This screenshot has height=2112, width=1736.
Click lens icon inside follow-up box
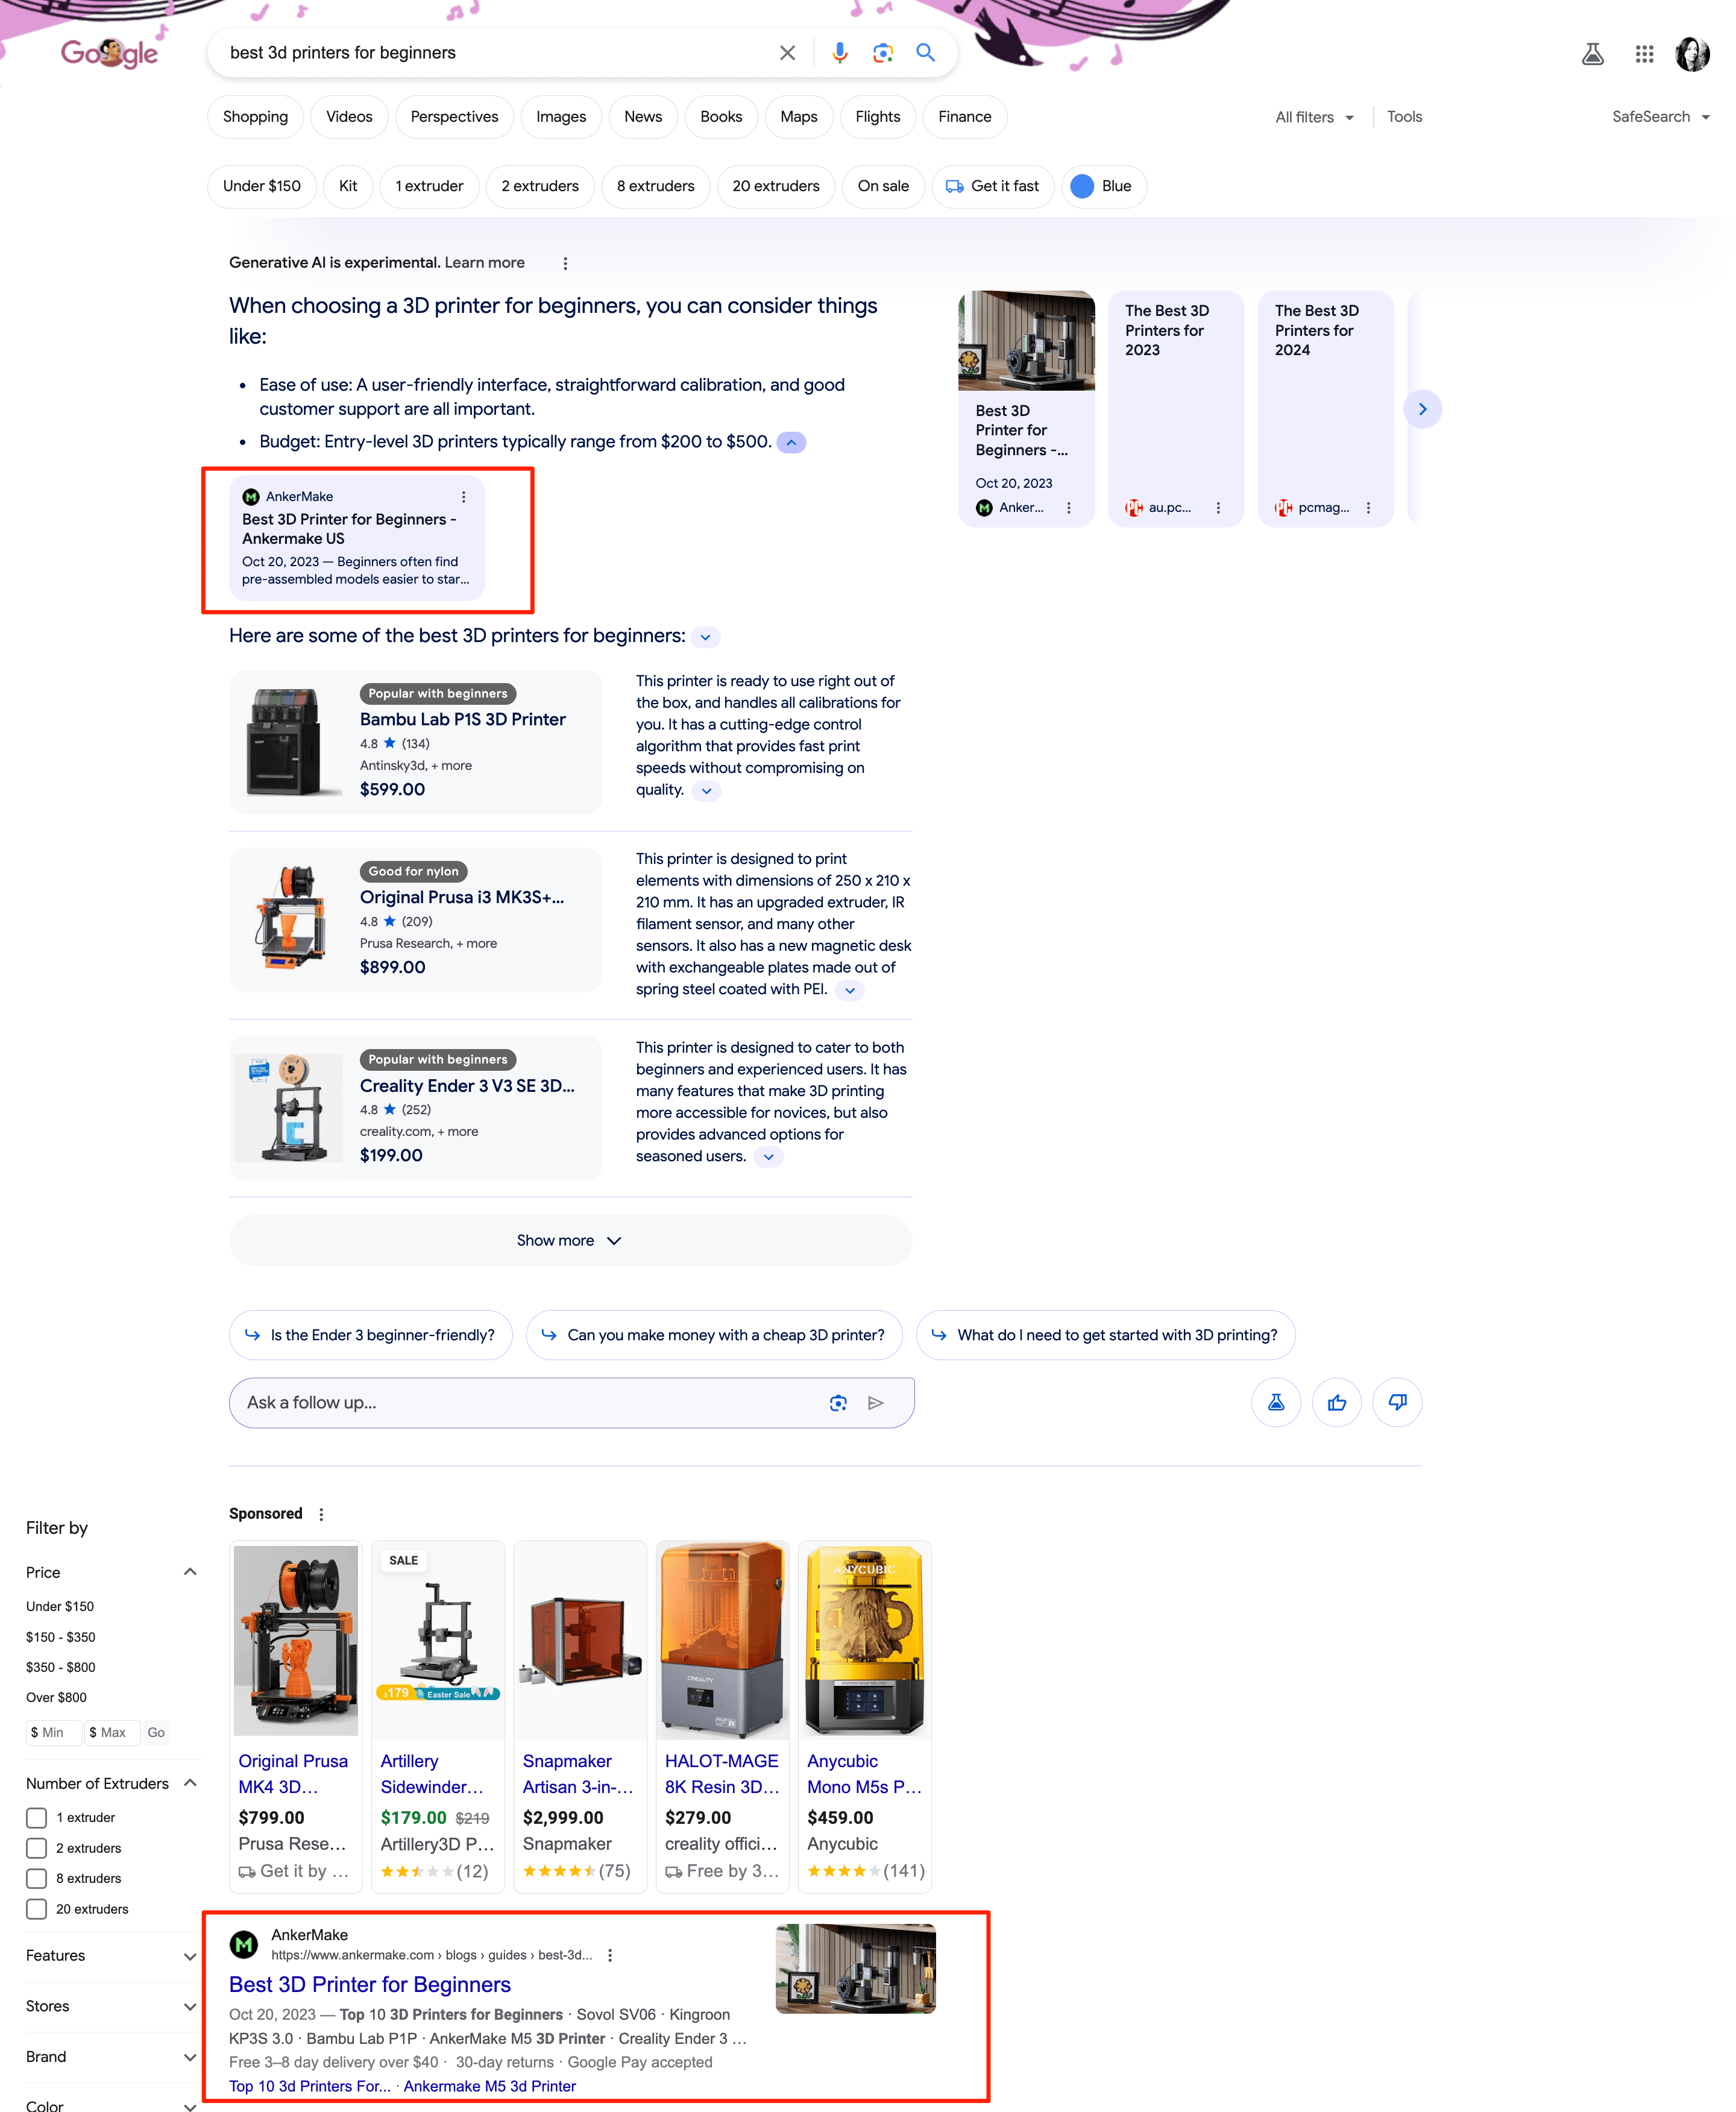pyautogui.click(x=838, y=1403)
